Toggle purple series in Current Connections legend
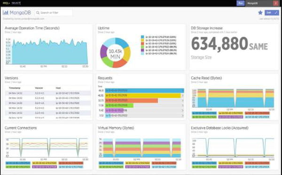Viewport: 282px width, 175px height. coord(45,167)
